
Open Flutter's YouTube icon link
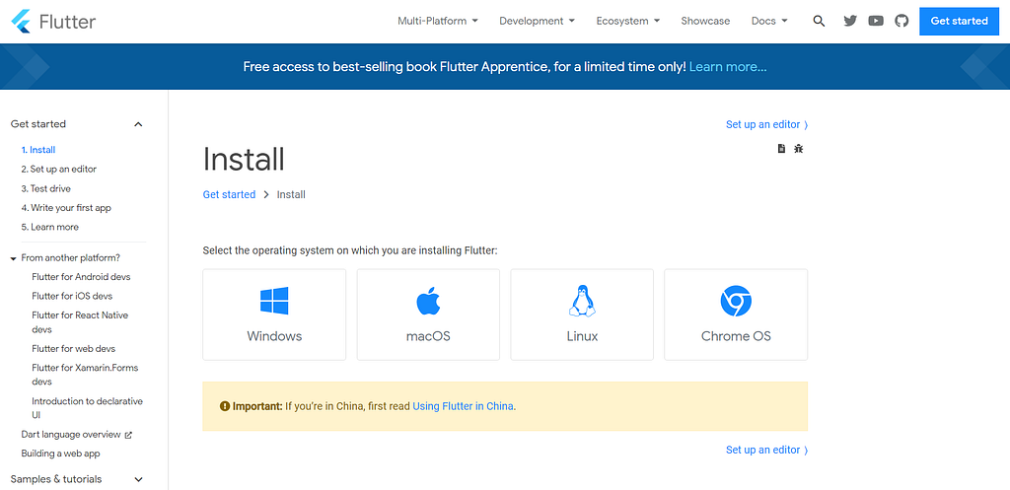coord(876,21)
